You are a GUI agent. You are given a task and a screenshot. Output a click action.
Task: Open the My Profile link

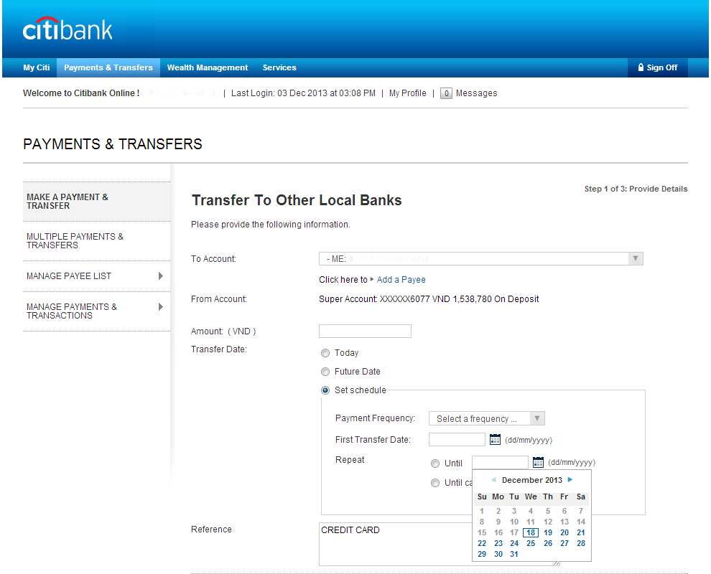coord(408,93)
